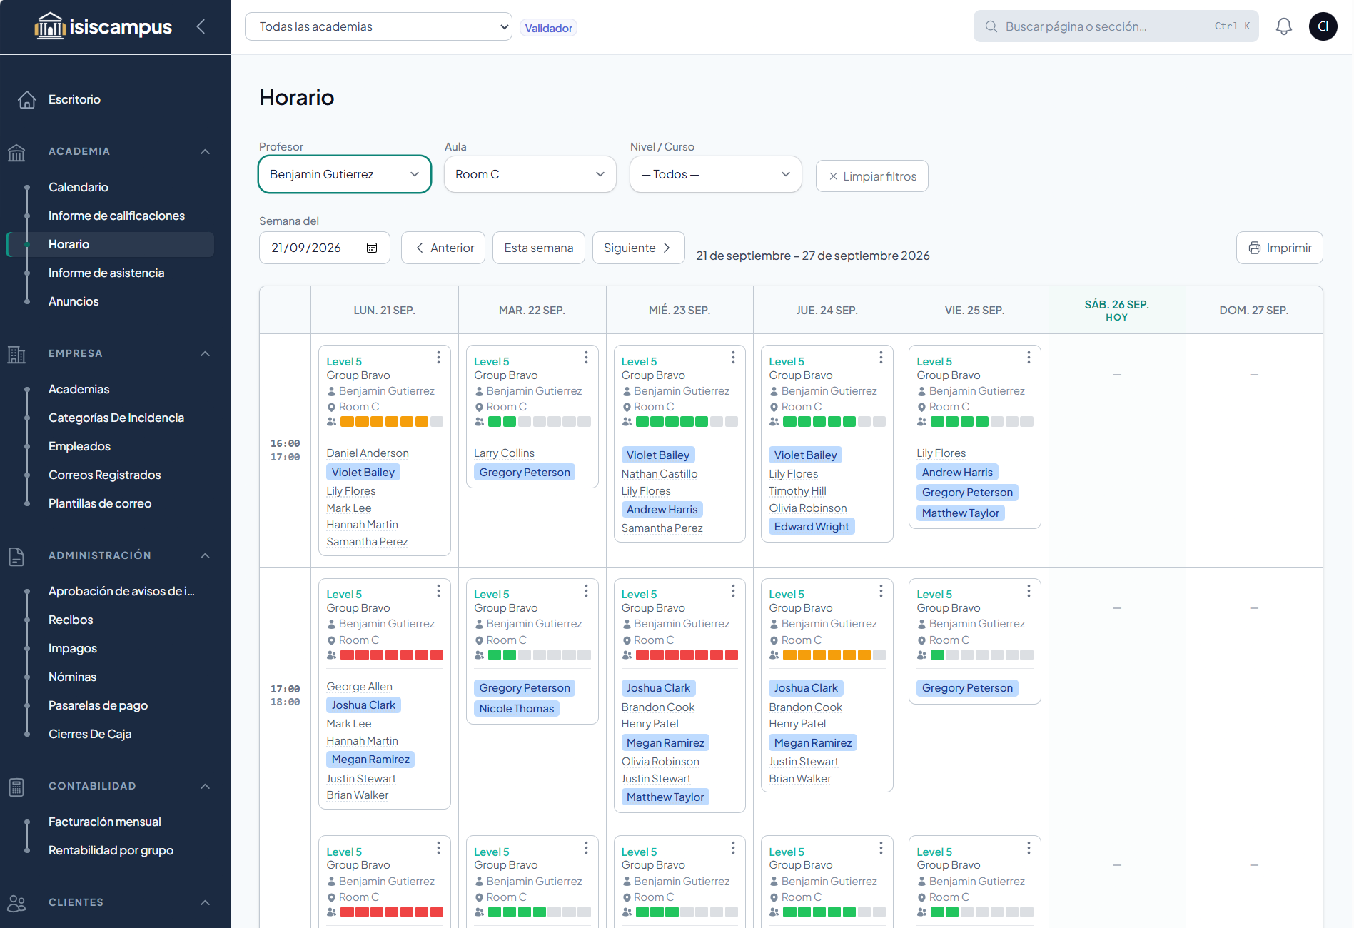Click the Validador badge
Image resolution: width=1354 pixels, height=928 pixels.
pos(548,28)
